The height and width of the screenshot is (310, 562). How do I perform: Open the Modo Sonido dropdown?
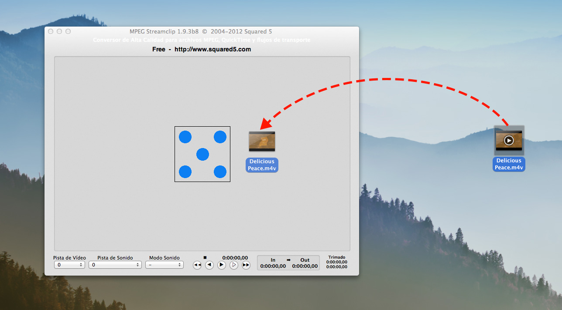[x=164, y=265]
